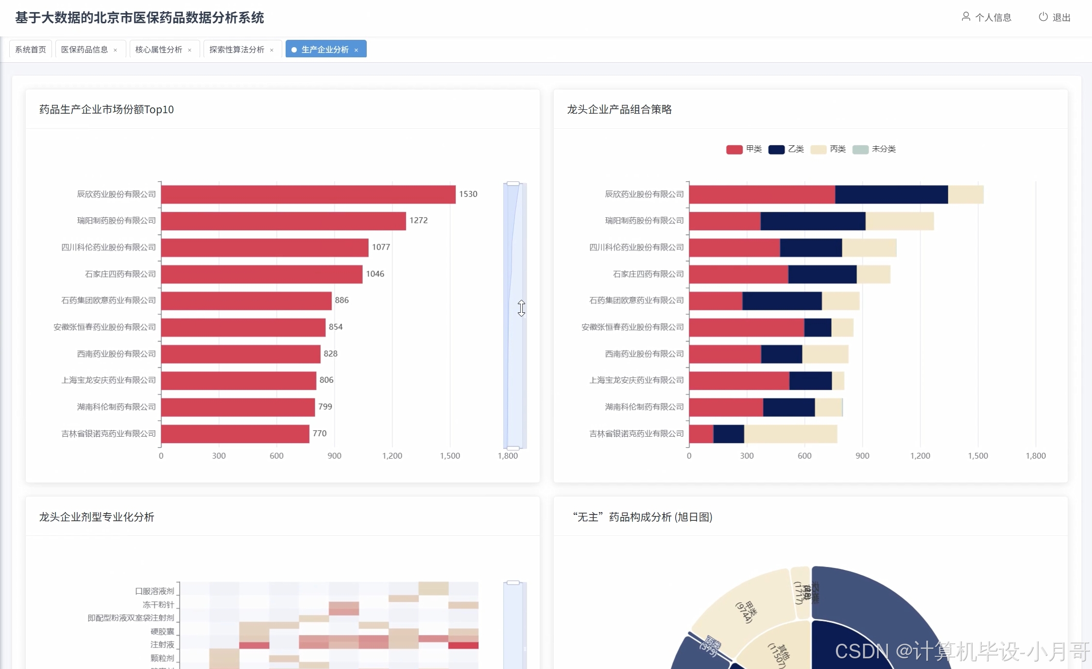Click the 辰欣药业 bar valued 1530
1092x669 pixels.
tap(308, 194)
